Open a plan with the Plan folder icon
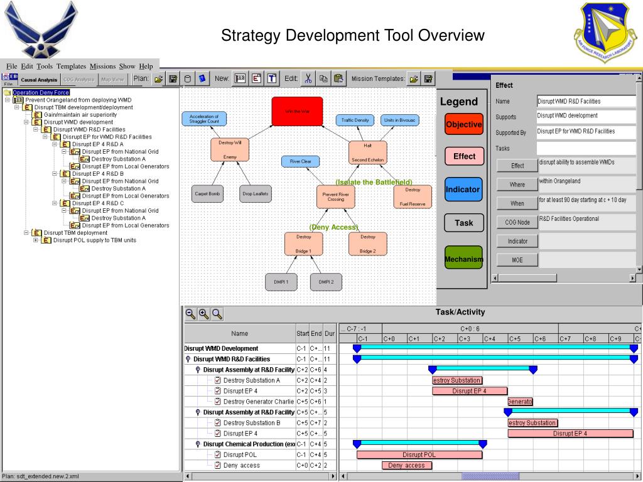Screen dimensions: 643x482 pyautogui.click(x=158, y=78)
